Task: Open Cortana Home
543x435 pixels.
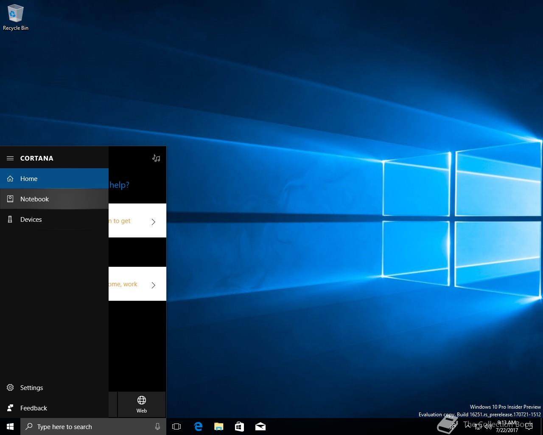Action: (54, 178)
